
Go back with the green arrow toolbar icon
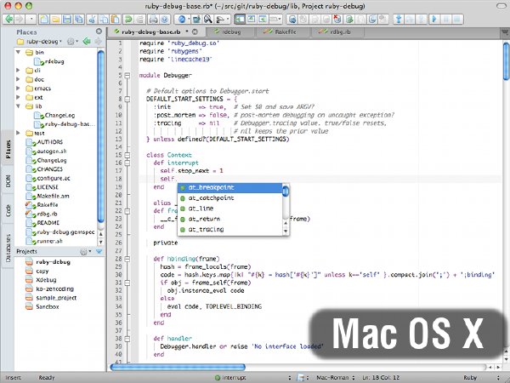click(8, 19)
